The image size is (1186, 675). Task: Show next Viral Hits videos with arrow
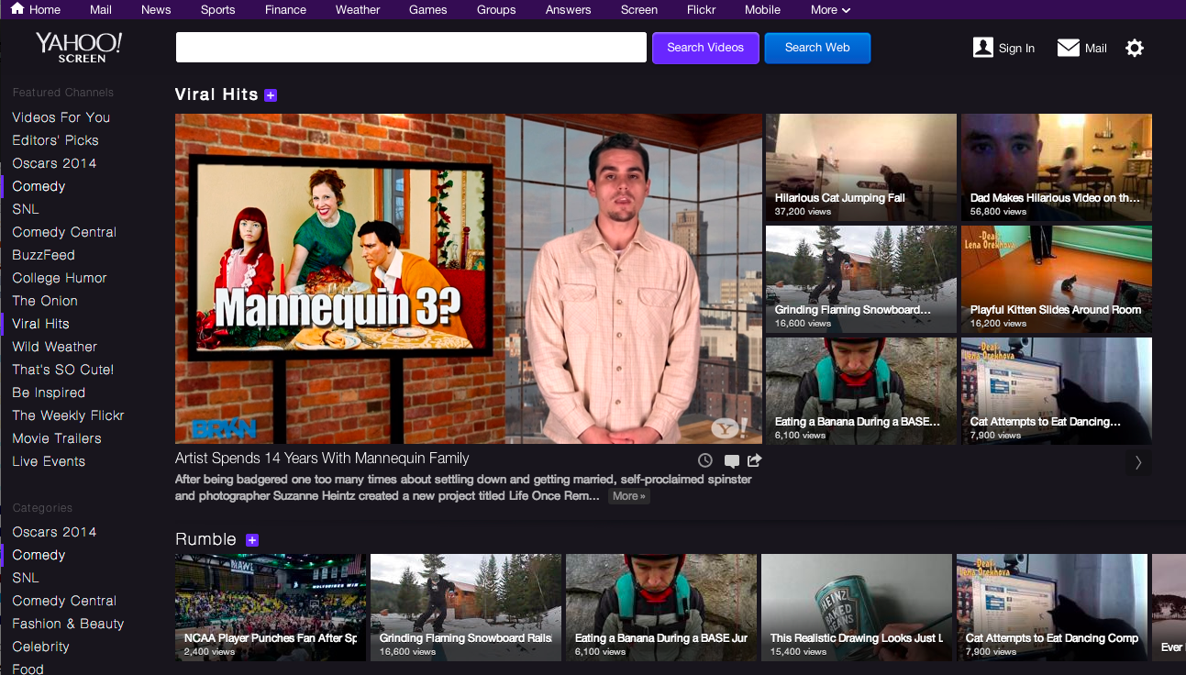point(1138,463)
